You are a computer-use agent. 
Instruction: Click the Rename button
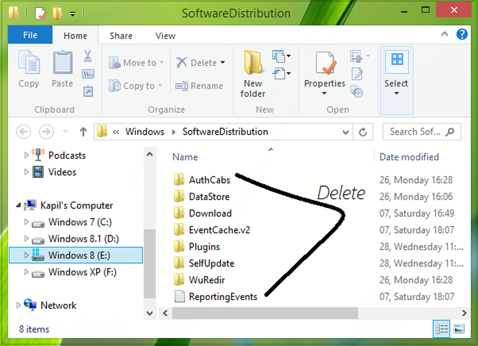click(x=199, y=86)
